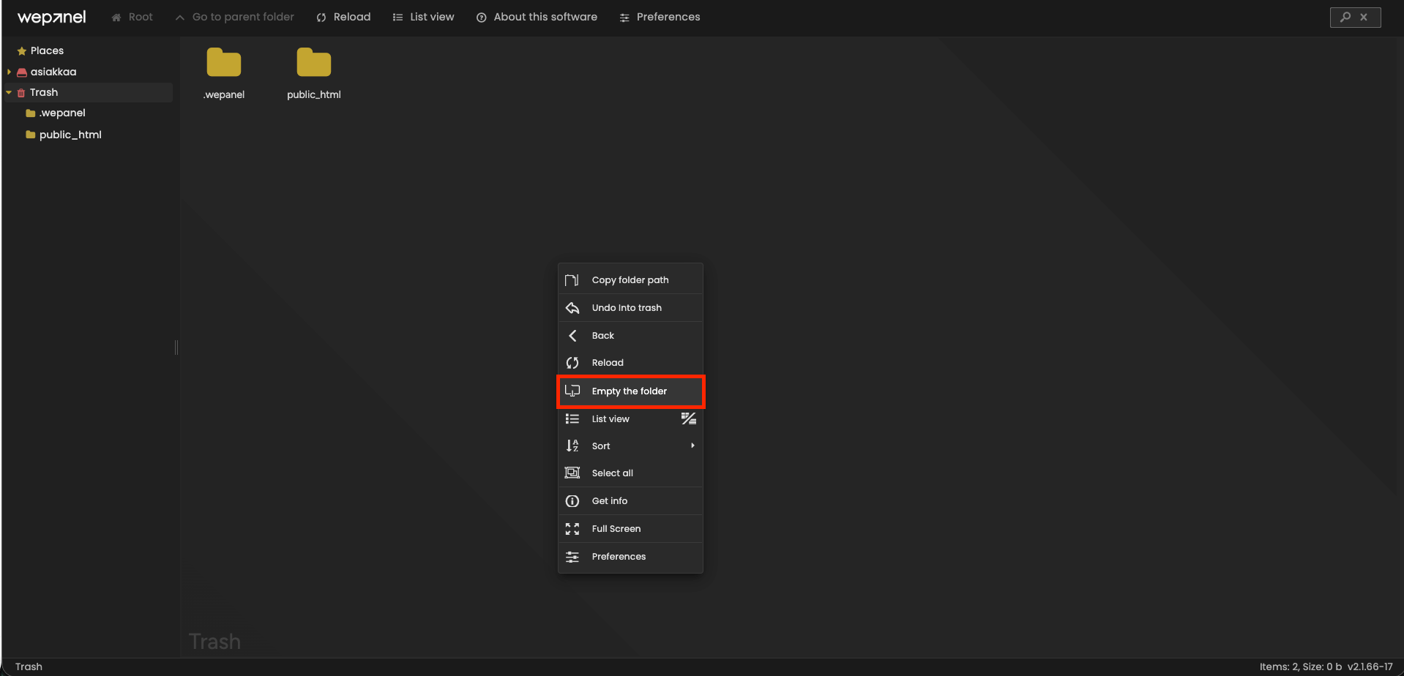
Task: Go to parent folder toolbar button
Action: (x=234, y=17)
